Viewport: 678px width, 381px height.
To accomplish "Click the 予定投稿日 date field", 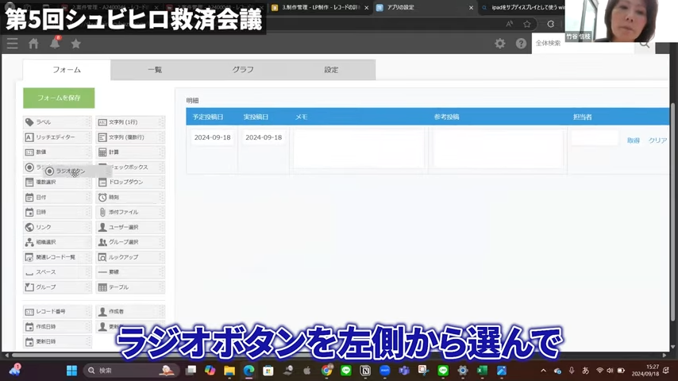I will click(212, 137).
